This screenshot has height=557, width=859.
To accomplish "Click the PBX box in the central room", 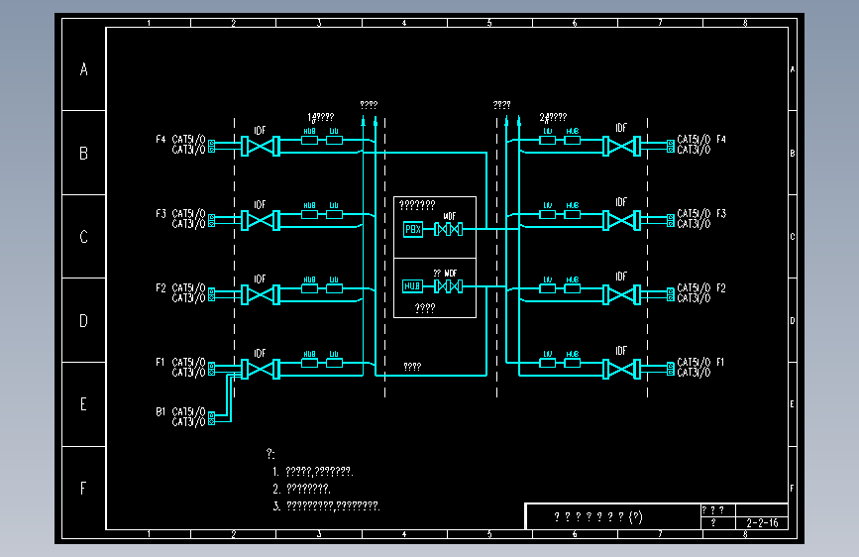I will tap(413, 229).
